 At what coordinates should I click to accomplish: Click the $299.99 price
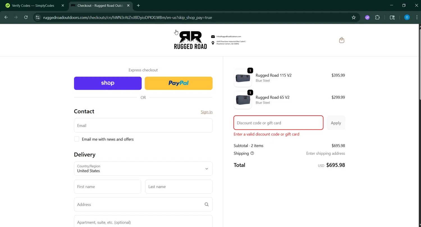pos(338,97)
